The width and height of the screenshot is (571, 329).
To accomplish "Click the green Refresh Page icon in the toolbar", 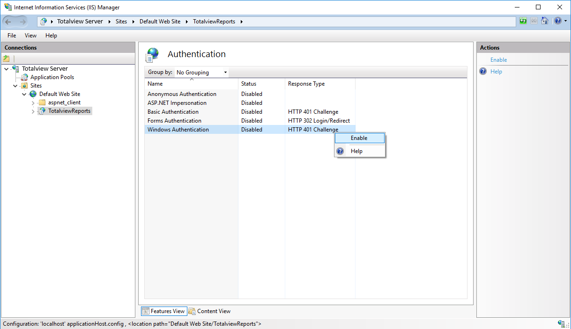I will coord(523,21).
